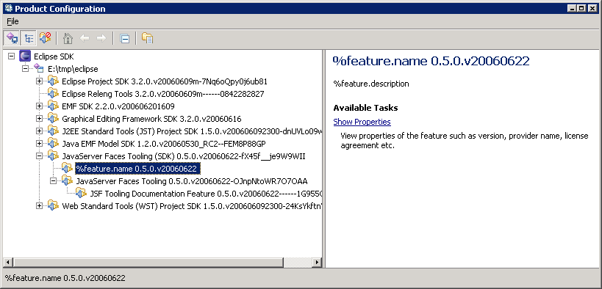The height and width of the screenshot is (289, 602).
Task: Expand J2EE Standard Tools (JST) Project SDK
Action: (x=39, y=131)
